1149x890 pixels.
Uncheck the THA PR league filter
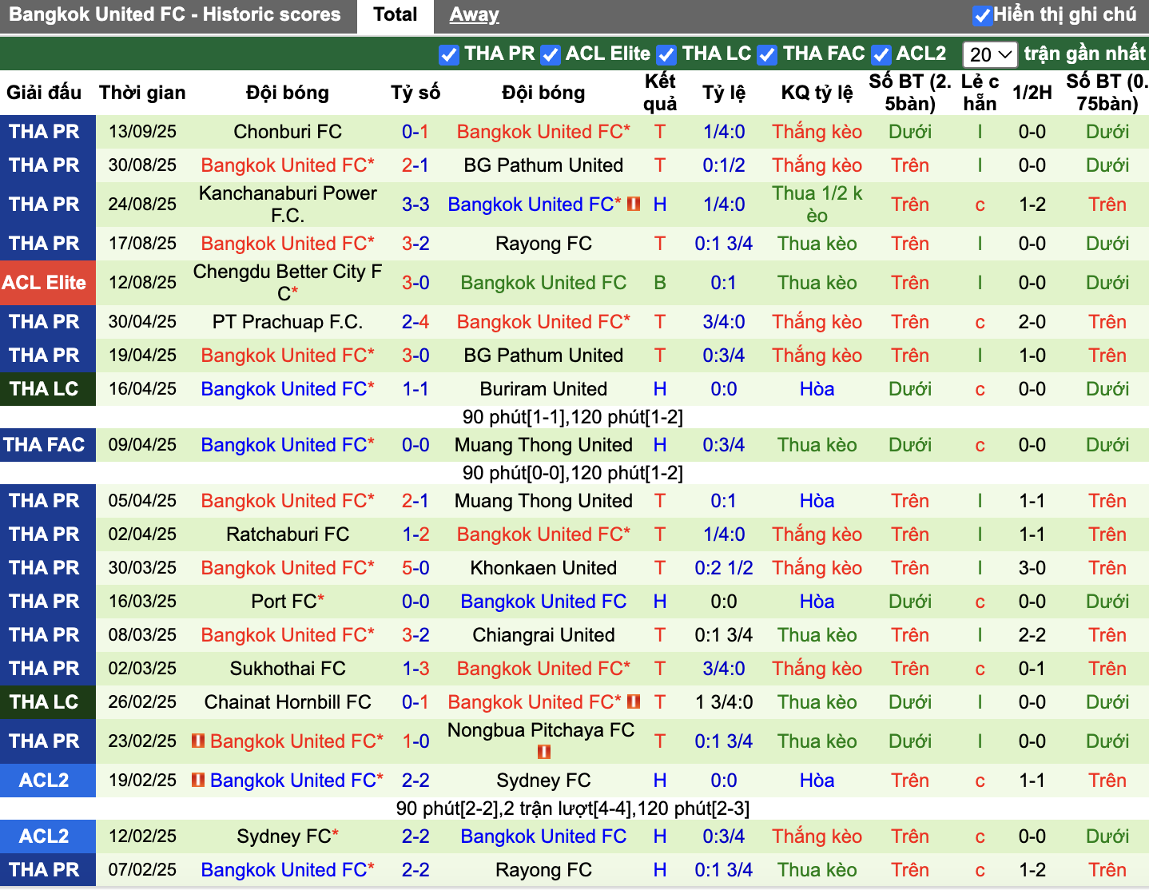pos(449,54)
